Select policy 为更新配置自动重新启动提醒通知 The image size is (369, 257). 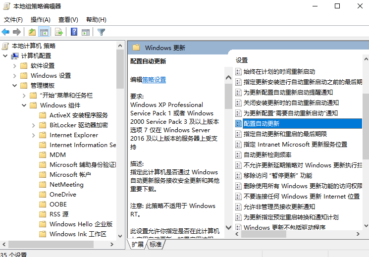click(x=288, y=93)
